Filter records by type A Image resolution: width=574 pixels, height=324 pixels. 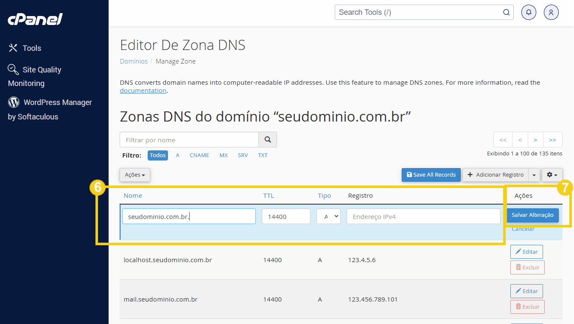coord(178,155)
